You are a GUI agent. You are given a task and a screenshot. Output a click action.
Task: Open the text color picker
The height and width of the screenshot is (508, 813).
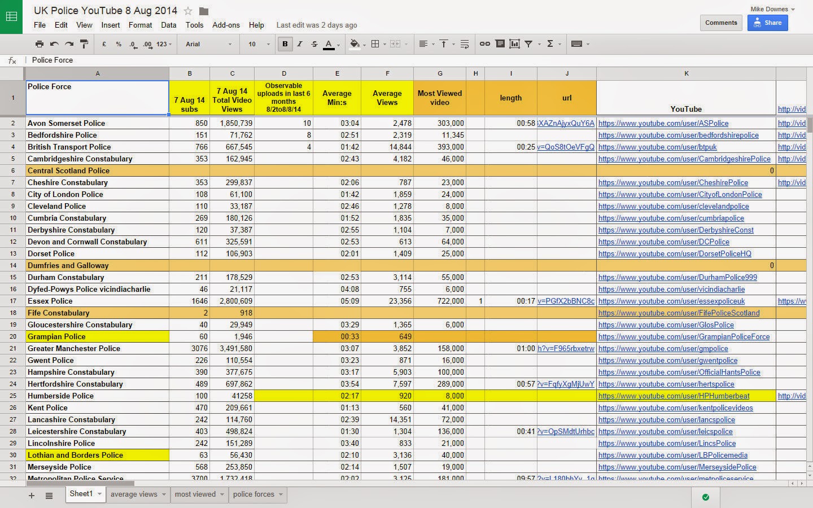click(331, 44)
